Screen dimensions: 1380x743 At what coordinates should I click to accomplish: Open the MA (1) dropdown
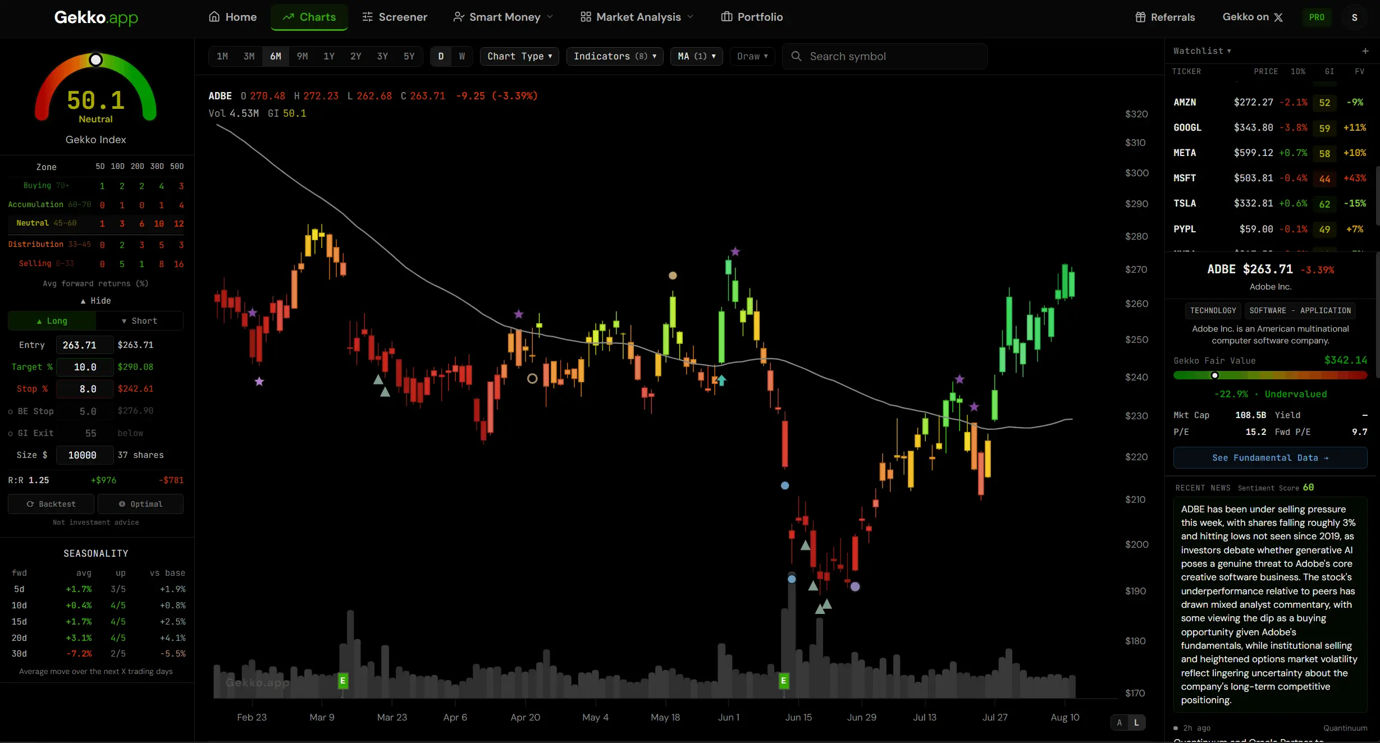(x=696, y=56)
